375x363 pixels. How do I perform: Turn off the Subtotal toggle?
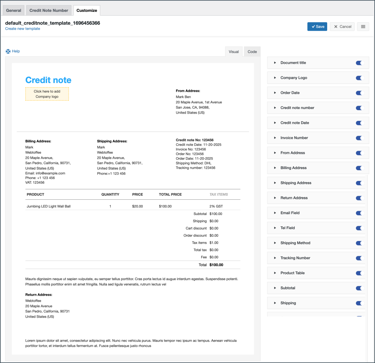tap(360, 288)
